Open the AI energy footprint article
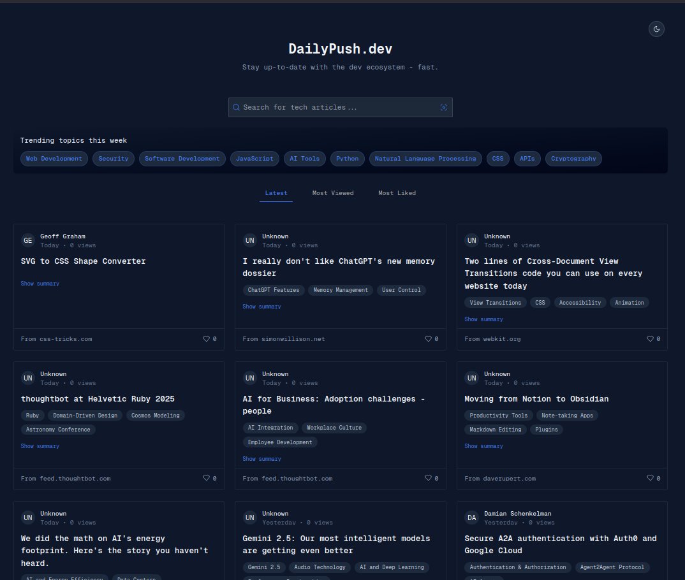The image size is (685, 580). (x=114, y=551)
